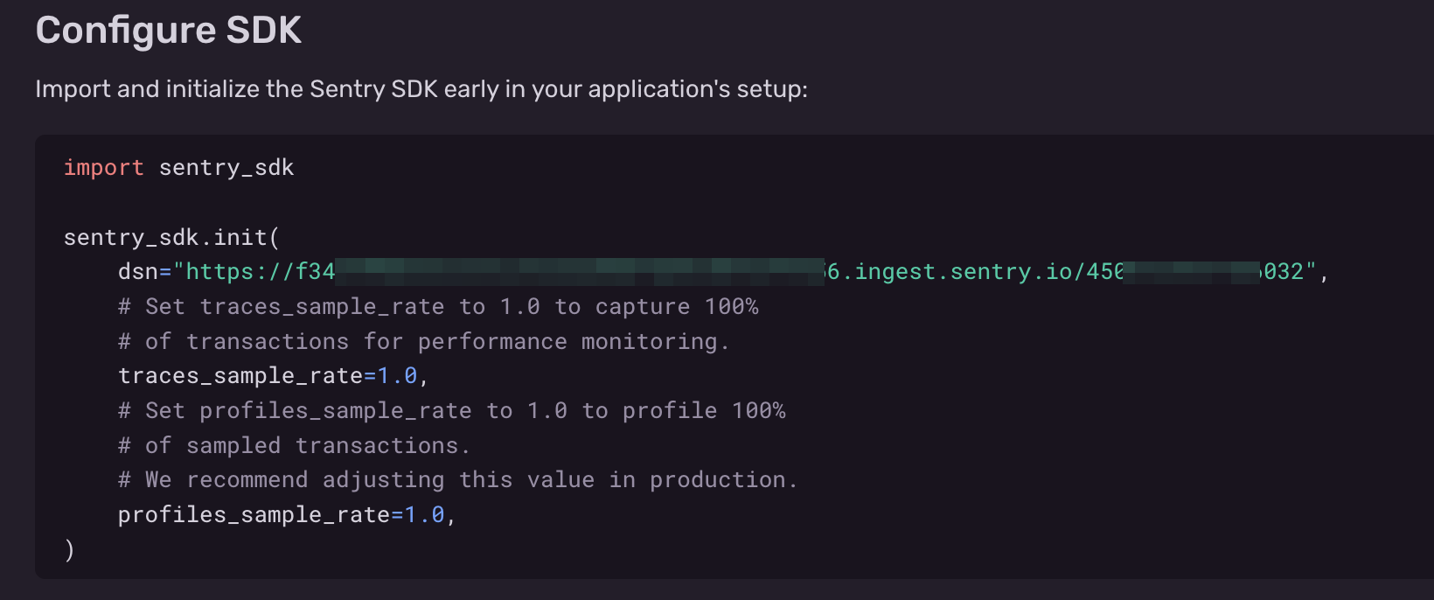Screen dimensions: 1434x600
Task: Click the import keyword in code
Action: pos(103,168)
